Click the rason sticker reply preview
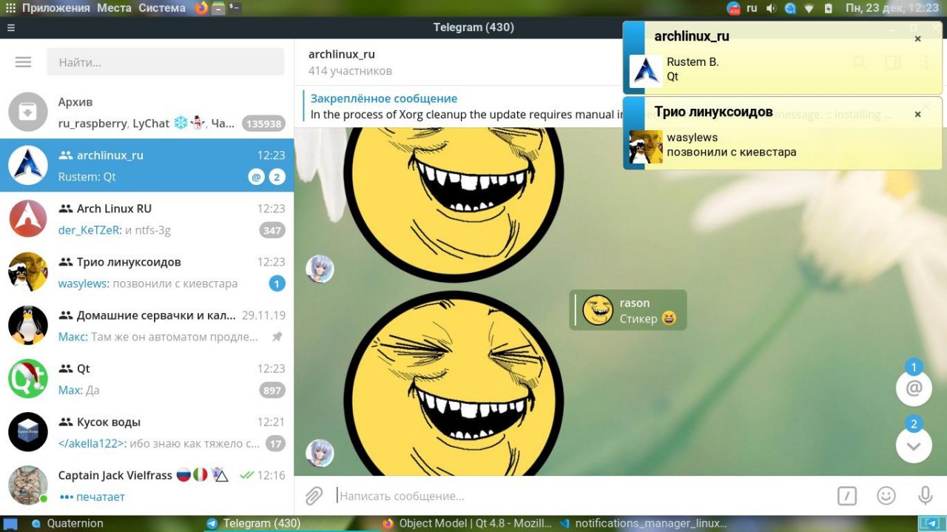Screen dimensions: 947x532 (x=628, y=310)
